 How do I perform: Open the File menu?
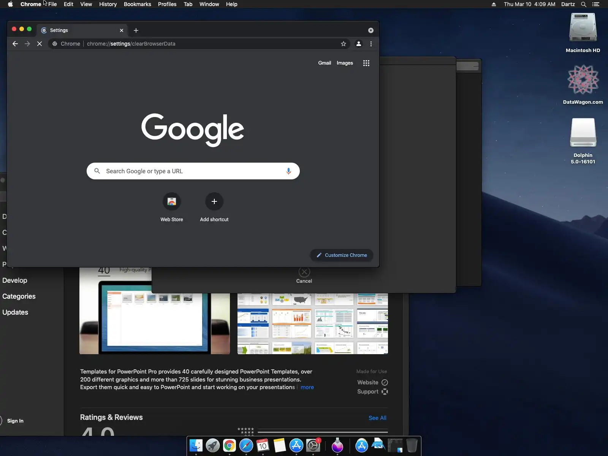pos(52,4)
